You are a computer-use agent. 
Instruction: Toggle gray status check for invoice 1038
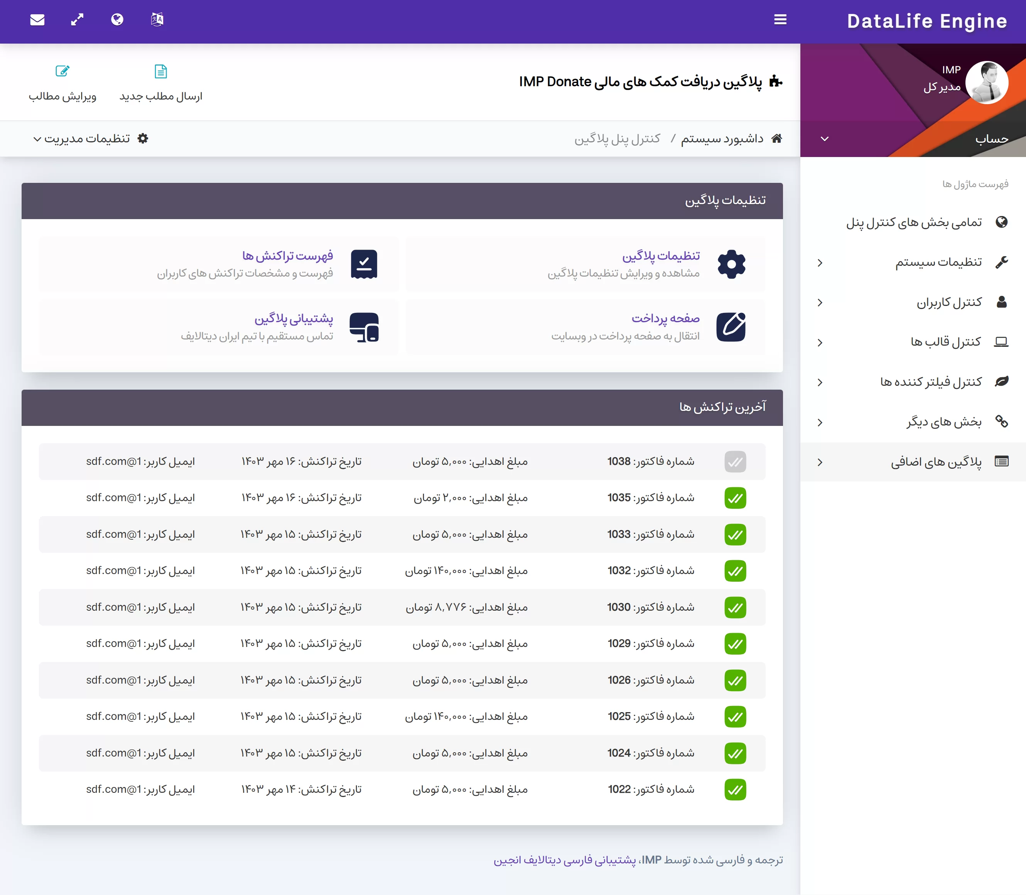(x=735, y=461)
